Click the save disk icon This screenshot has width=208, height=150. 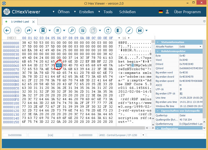(140, 31)
